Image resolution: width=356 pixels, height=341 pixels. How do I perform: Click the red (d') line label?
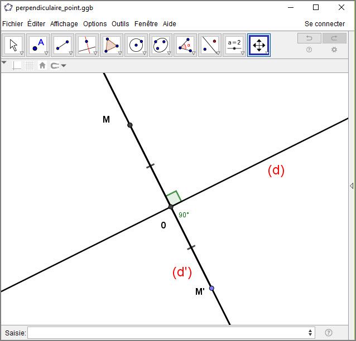[x=182, y=272]
